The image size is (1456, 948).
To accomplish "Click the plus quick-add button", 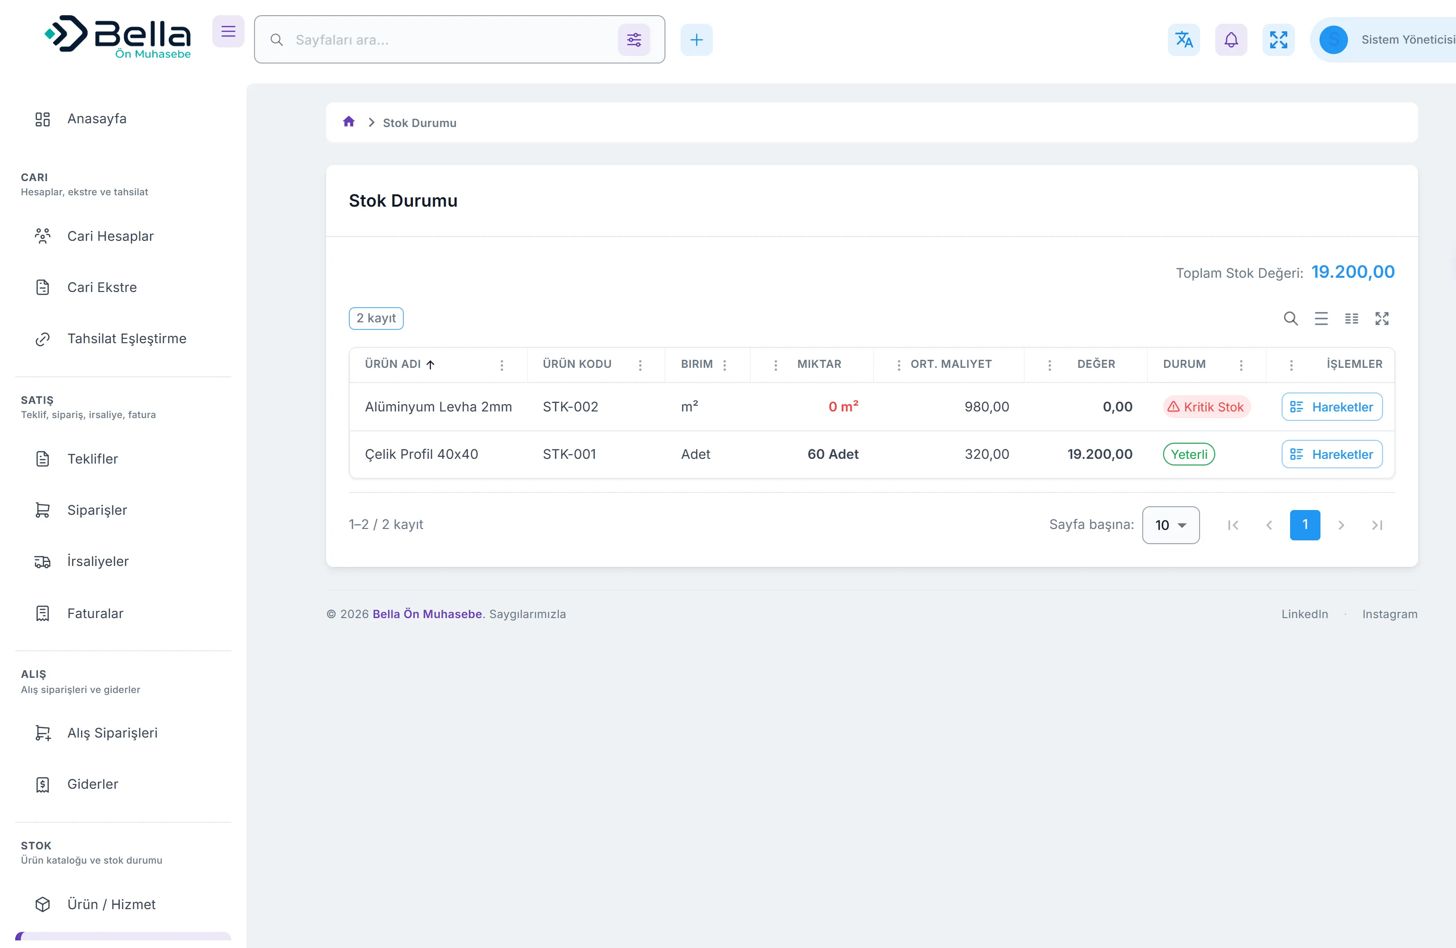I will click(696, 40).
